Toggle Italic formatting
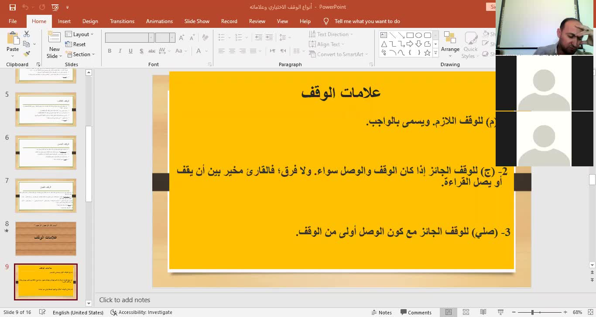The width and height of the screenshot is (596, 317). [x=120, y=51]
